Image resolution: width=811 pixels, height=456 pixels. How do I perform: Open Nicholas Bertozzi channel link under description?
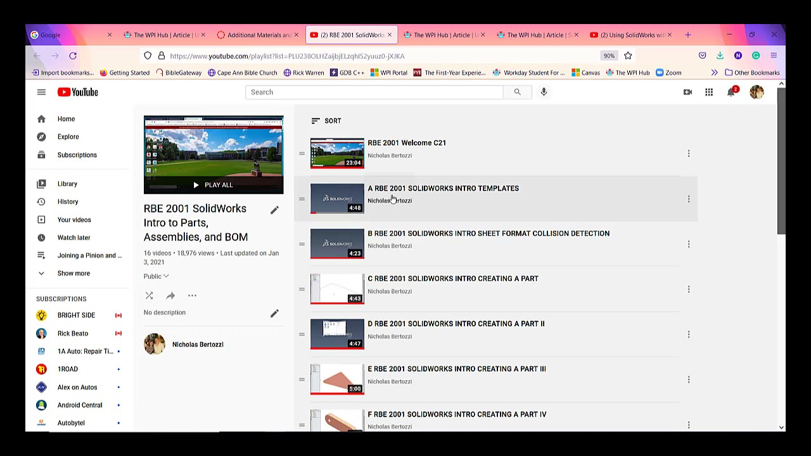(x=198, y=345)
